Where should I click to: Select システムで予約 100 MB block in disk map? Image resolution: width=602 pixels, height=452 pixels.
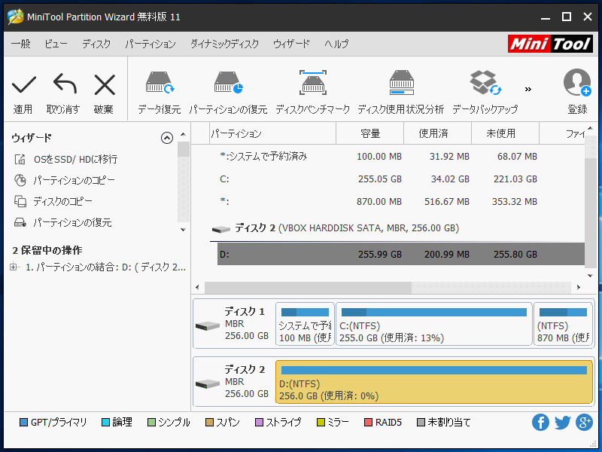click(x=305, y=324)
